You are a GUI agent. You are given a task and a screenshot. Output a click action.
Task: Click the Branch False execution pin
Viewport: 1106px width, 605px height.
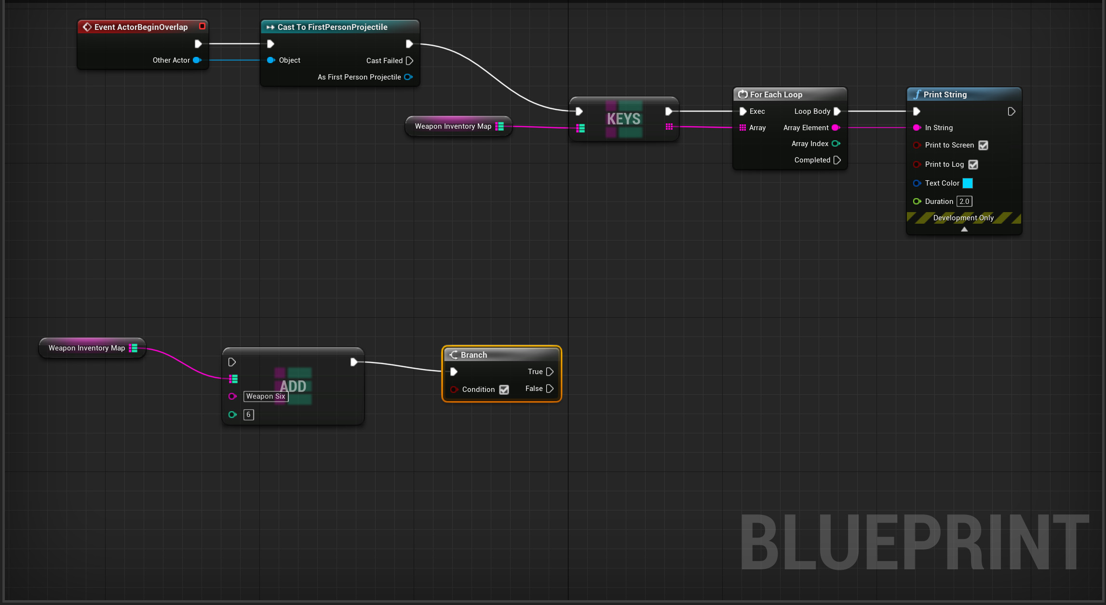click(x=550, y=389)
